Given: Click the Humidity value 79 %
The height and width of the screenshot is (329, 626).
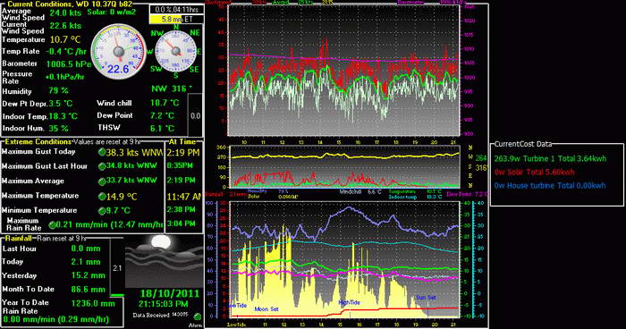Looking at the screenshot, I should tap(59, 91).
